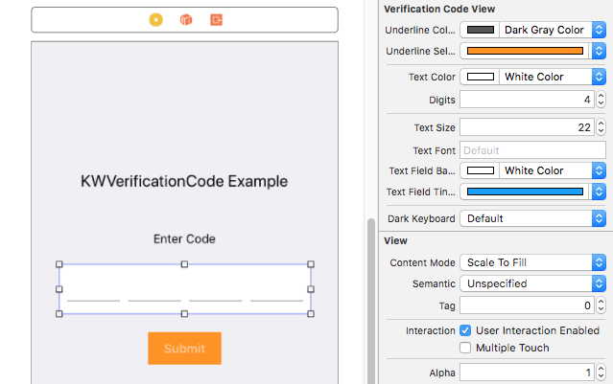Select the Exit icon in scene dock
This screenshot has height=384, width=613.
(x=216, y=19)
